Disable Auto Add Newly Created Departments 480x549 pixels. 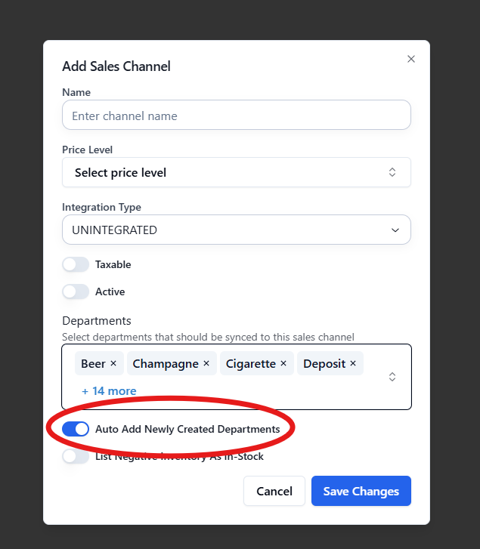click(x=76, y=429)
